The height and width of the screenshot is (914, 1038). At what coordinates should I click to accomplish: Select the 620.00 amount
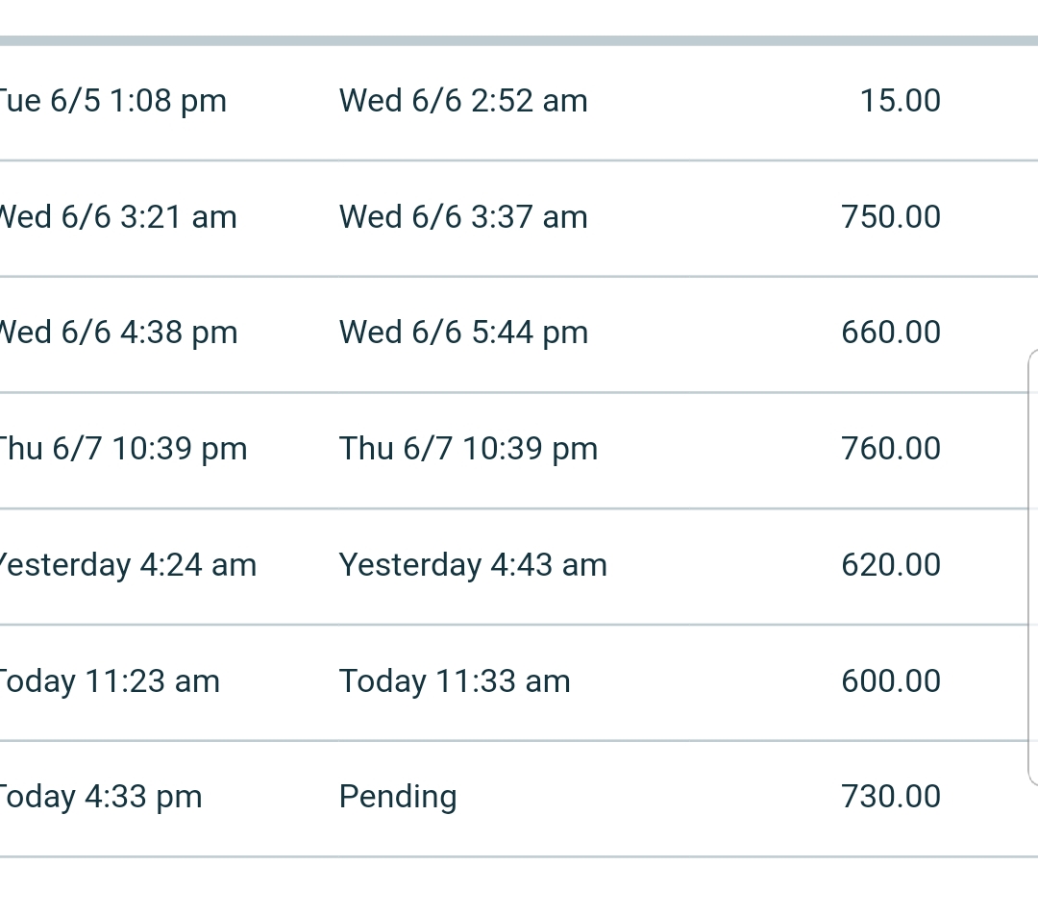click(x=890, y=565)
